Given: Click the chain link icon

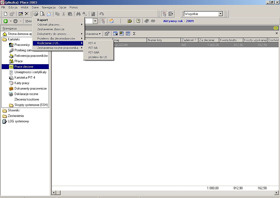Looking at the screenshot, I should [153, 21].
